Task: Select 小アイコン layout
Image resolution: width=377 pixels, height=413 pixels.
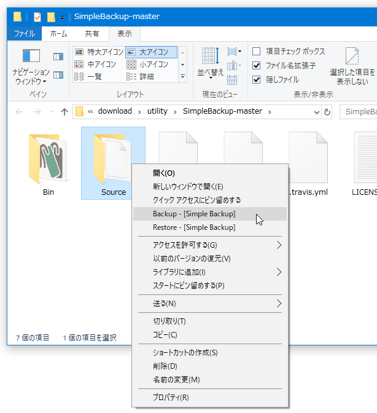Action: pyautogui.click(x=147, y=65)
